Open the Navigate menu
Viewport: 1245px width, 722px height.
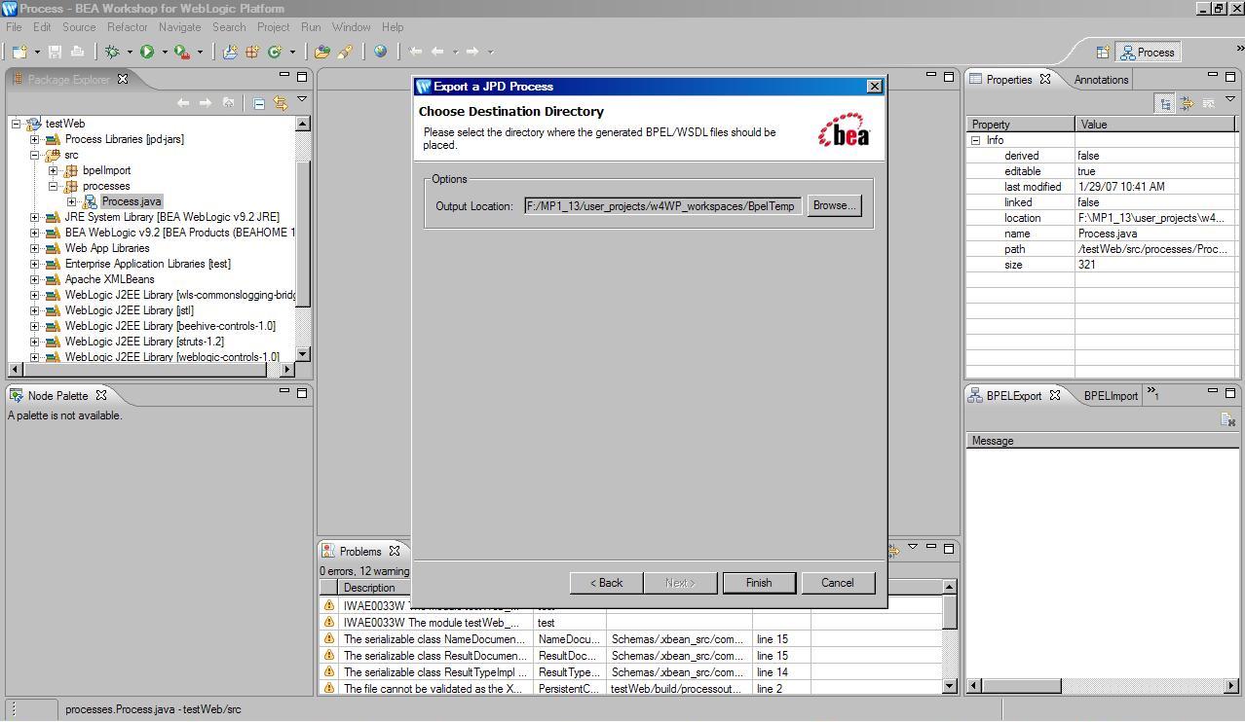click(x=179, y=27)
